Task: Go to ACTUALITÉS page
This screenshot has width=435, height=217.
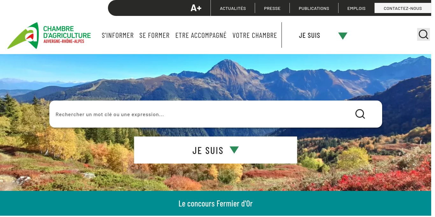Action: (233, 8)
